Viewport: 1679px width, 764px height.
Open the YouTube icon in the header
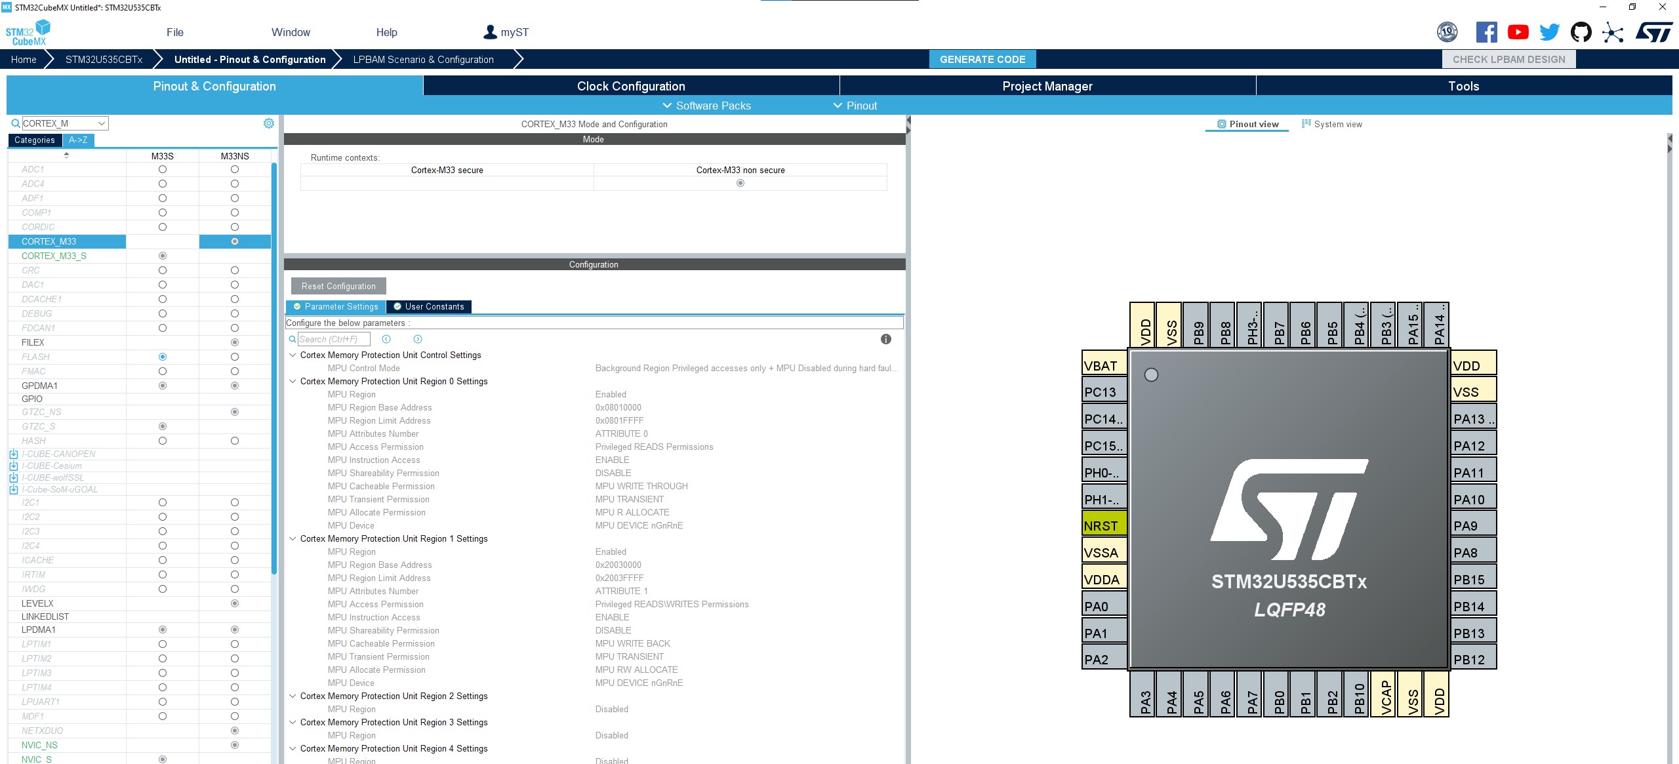[1518, 31]
